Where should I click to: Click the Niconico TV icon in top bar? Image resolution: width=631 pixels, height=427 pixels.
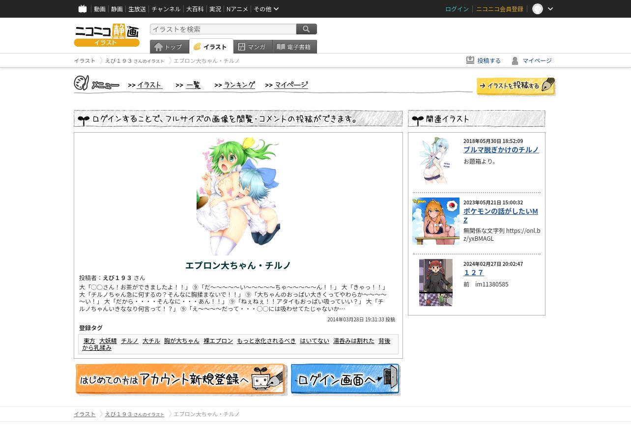[83, 9]
